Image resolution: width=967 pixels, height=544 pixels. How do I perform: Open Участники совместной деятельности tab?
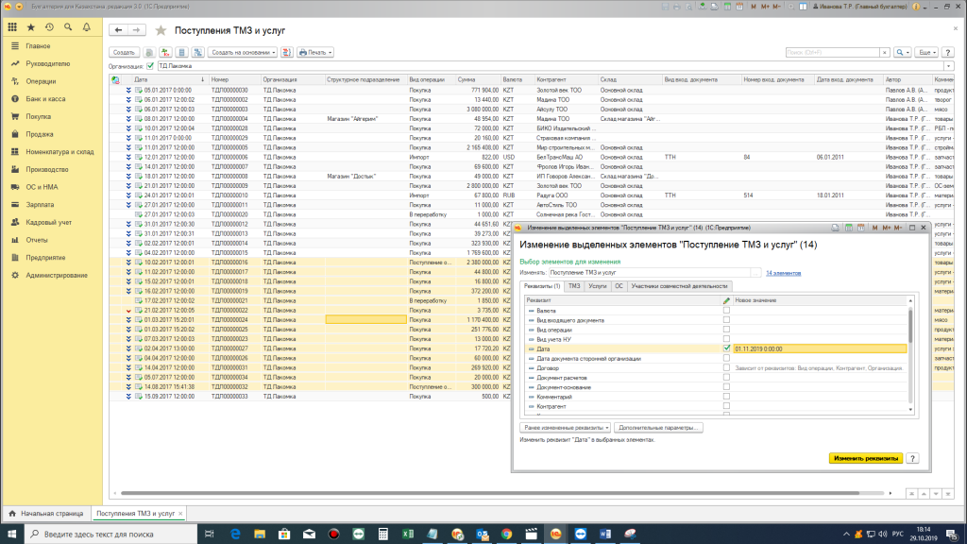680,286
